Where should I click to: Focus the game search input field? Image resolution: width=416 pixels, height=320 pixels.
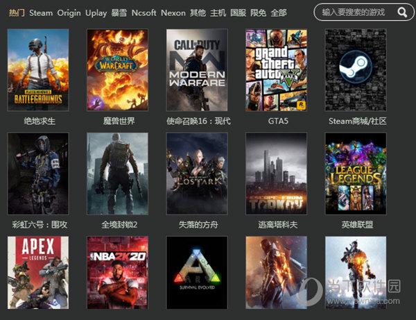[x=364, y=12]
